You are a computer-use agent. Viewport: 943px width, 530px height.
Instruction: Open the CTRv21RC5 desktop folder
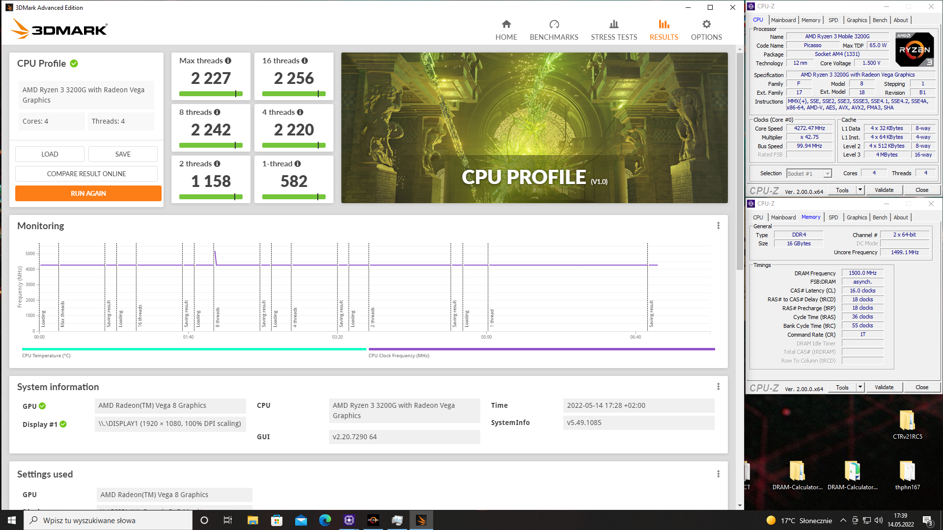pos(907,424)
